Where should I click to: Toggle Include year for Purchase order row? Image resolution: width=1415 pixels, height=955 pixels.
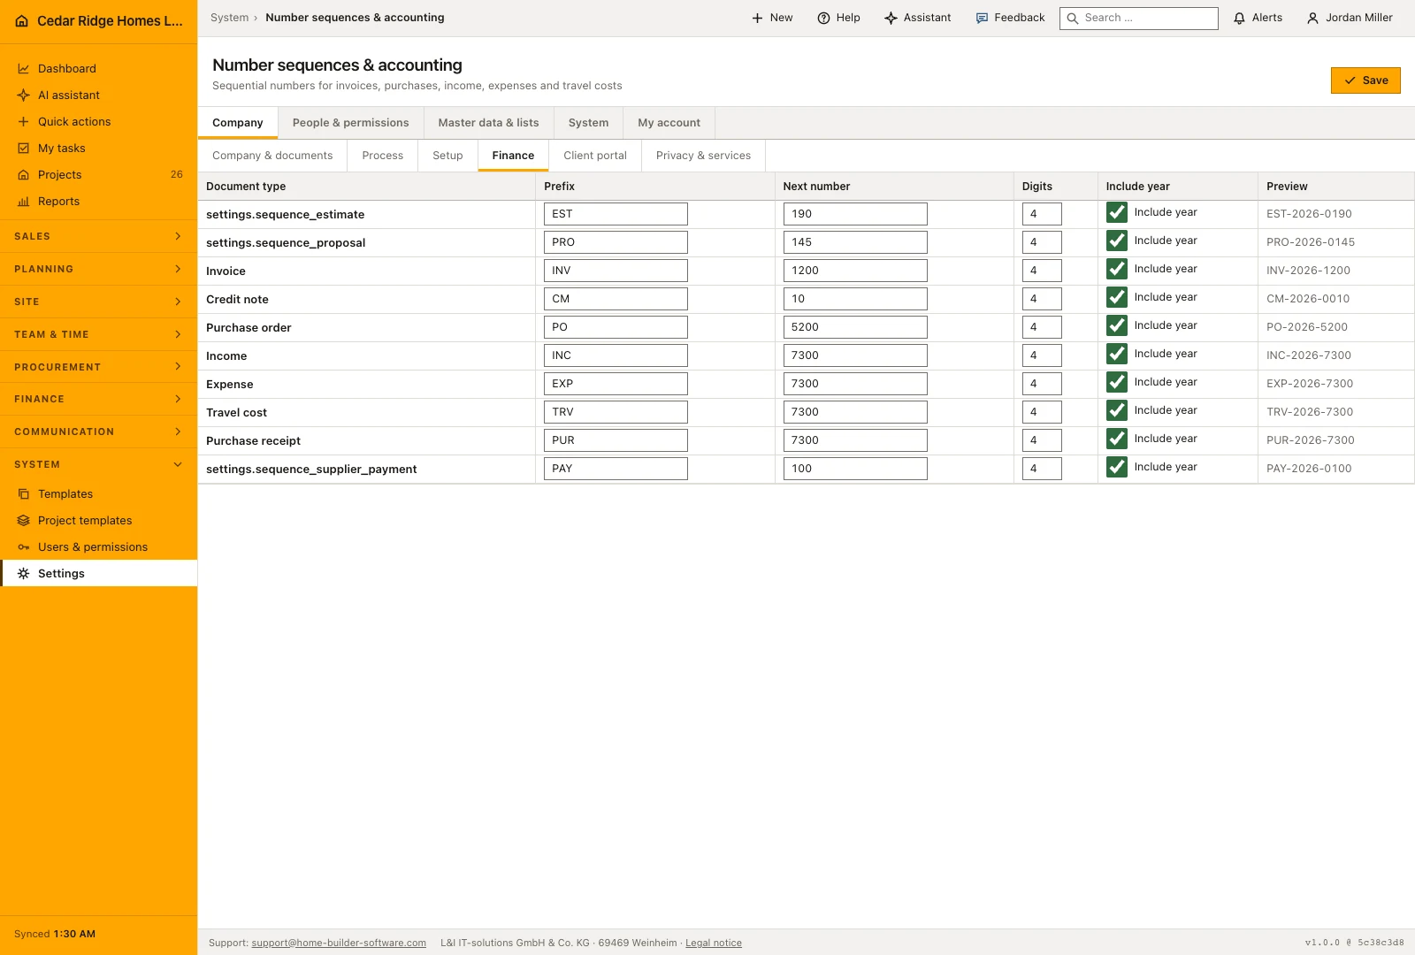point(1117,325)
